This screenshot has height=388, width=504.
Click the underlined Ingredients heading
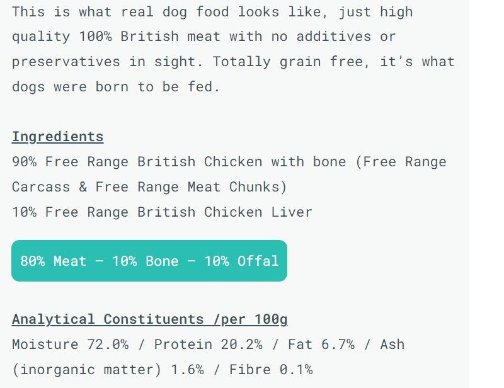point(57,137)
